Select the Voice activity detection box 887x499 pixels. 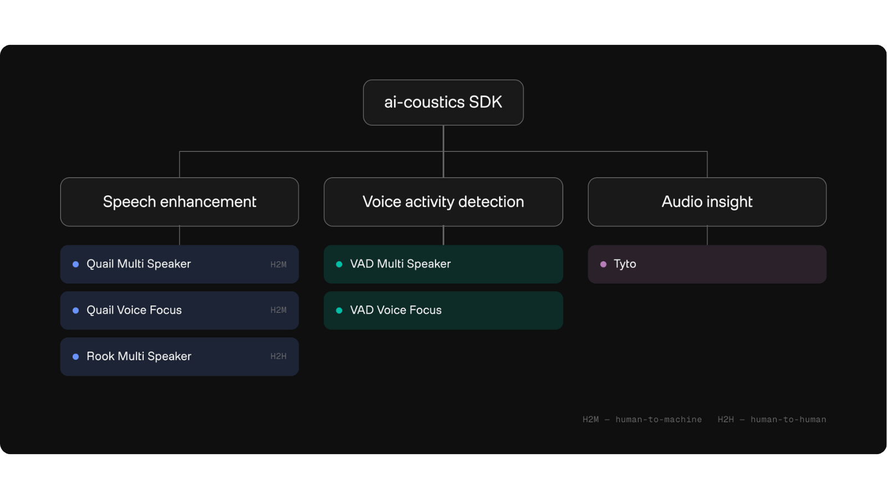[x=443, y=202]
